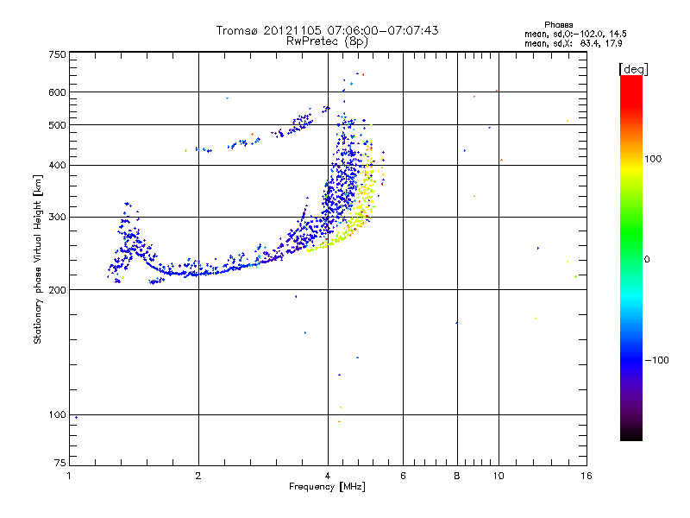Screen dimensions: 690x518
Task: Click the y-axis tick label "500"
Action: click(58, 125)
